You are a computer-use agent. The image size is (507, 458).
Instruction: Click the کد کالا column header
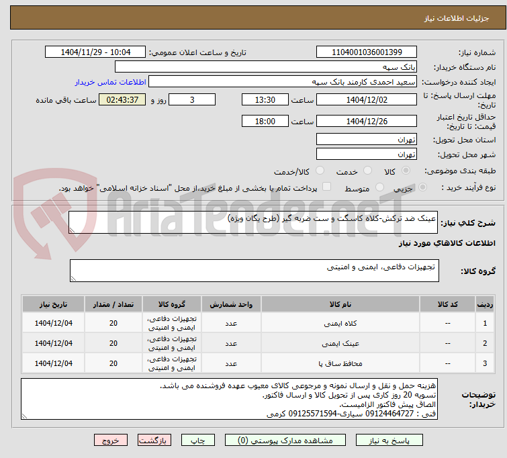tap(447, 304)
